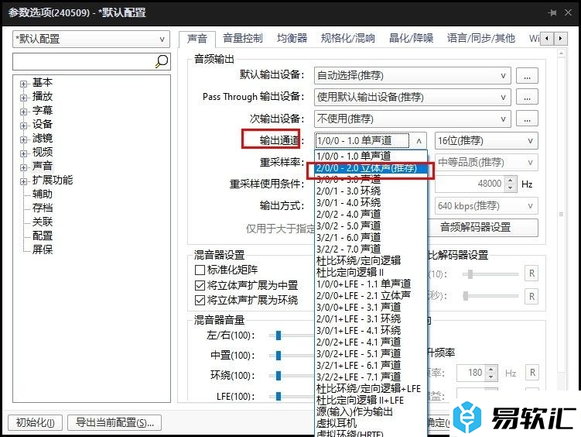Click the 左/右 mixer volume slider

279,335
